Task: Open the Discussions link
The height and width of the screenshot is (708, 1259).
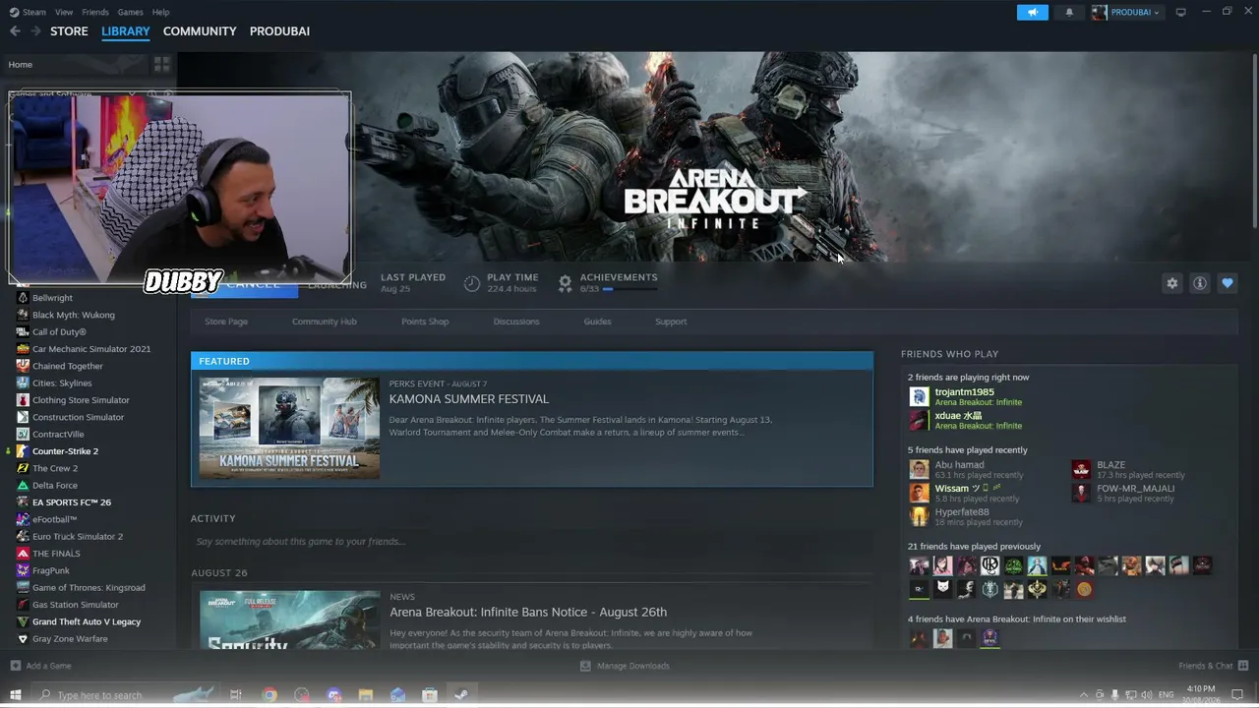Action: tap(516, 322)
